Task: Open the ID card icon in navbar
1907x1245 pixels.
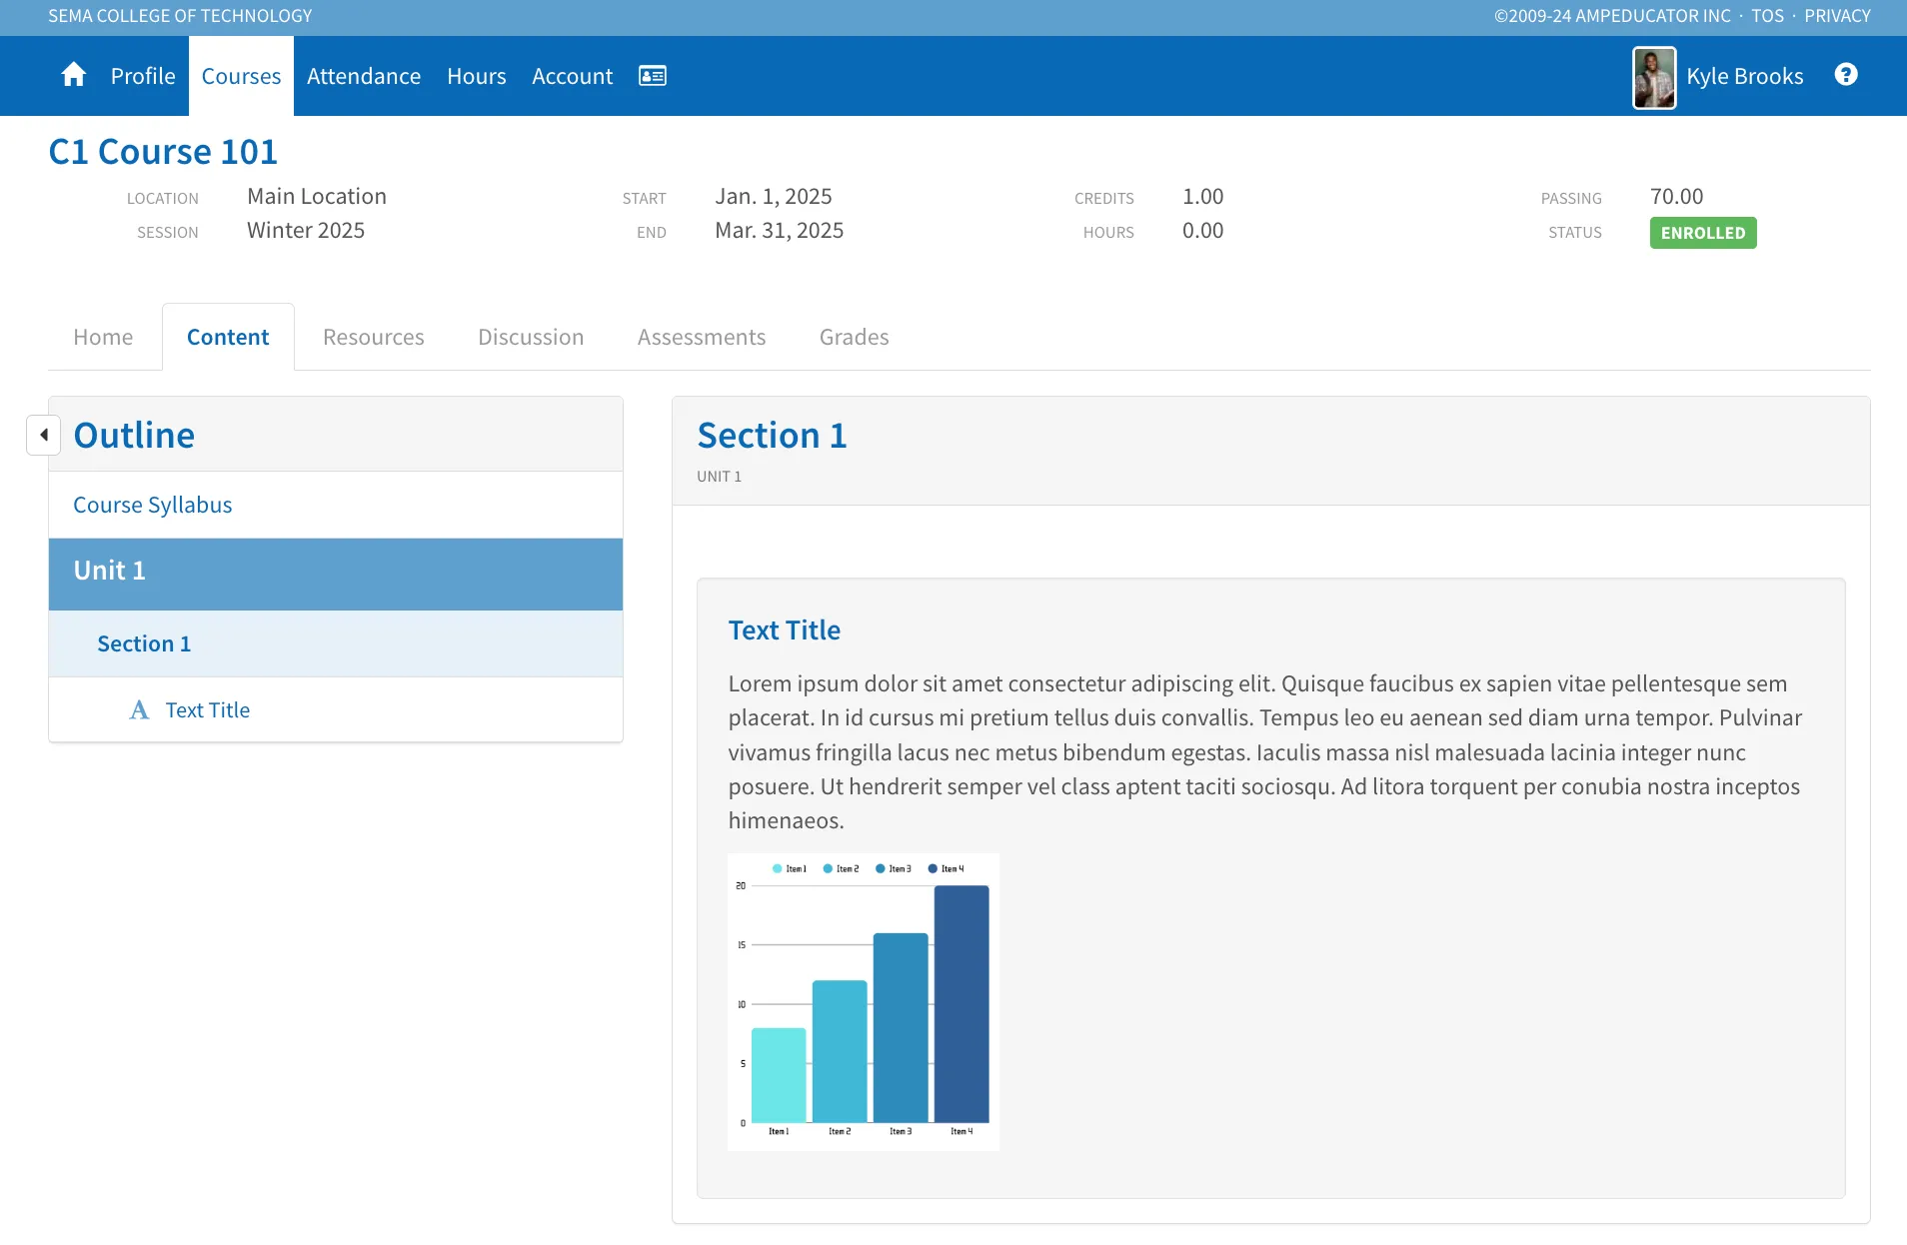Action: coord(653,76)
